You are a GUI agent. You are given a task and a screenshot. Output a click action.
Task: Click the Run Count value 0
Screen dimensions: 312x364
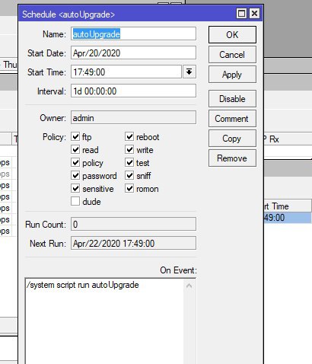coord(133,224)
